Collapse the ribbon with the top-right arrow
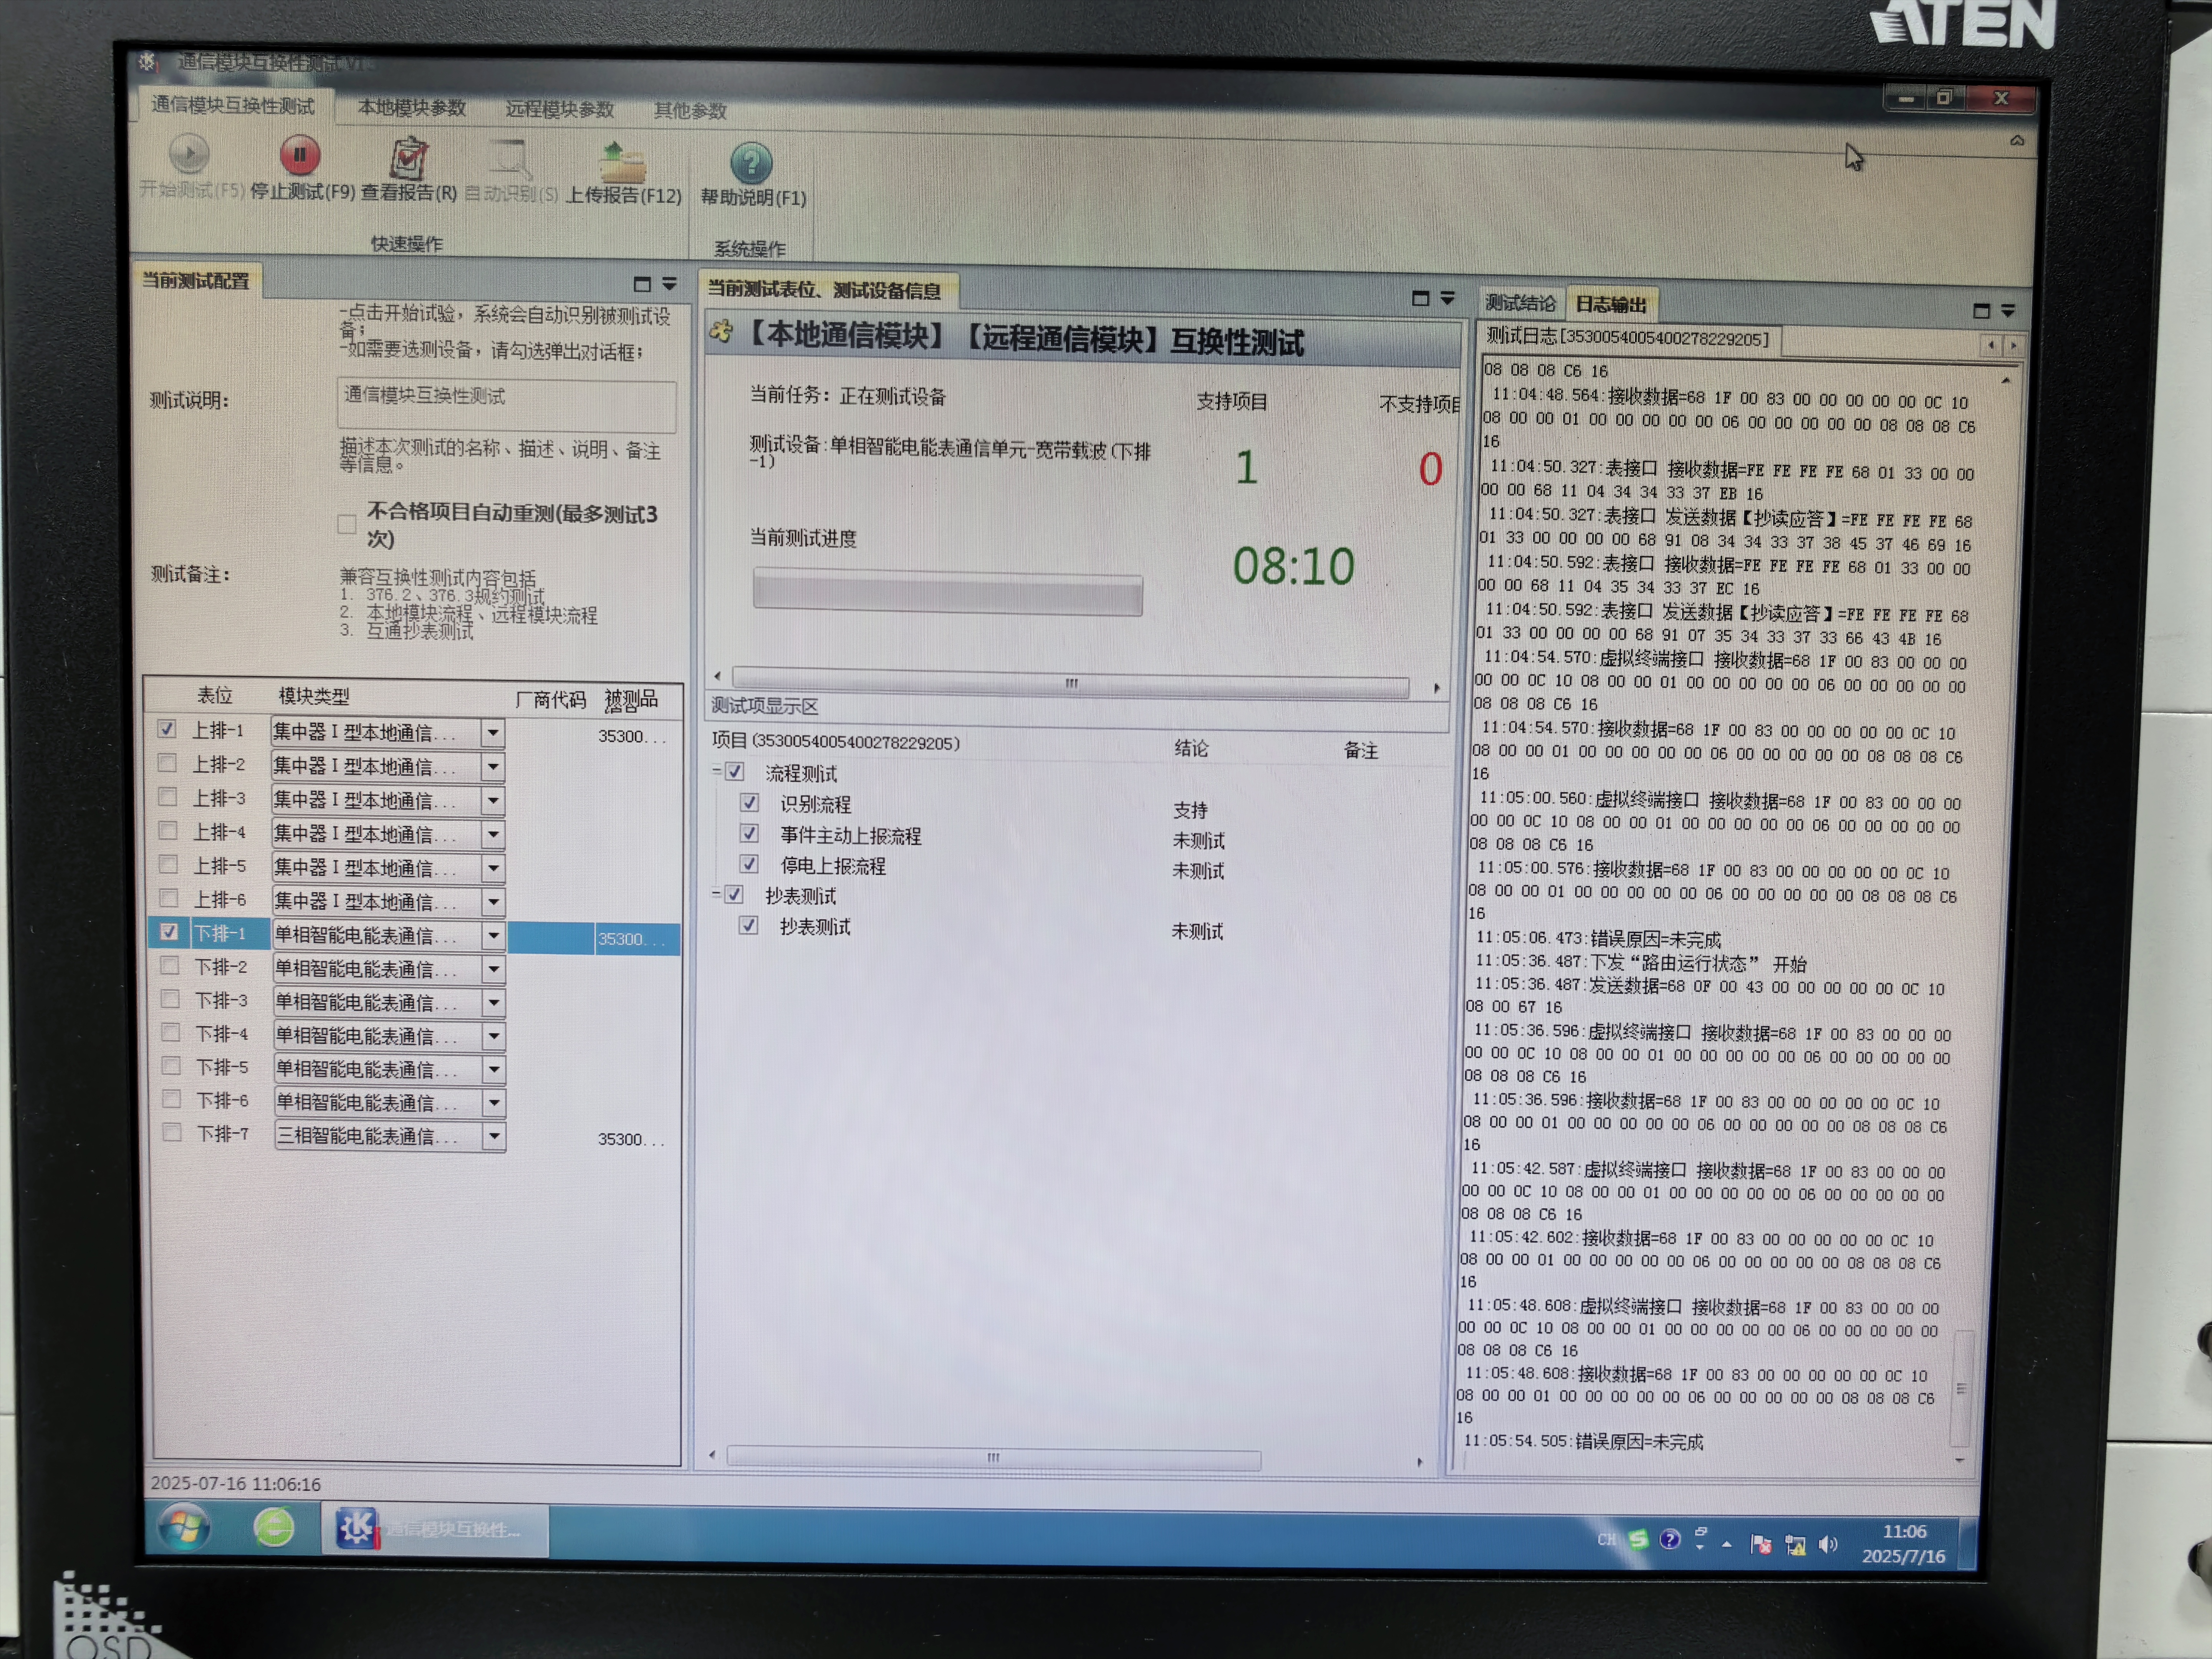This screenshot has height=1659, width=2212. click(2016, 140)
